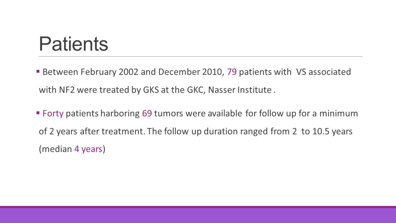Select the purple word Forty

53,114
